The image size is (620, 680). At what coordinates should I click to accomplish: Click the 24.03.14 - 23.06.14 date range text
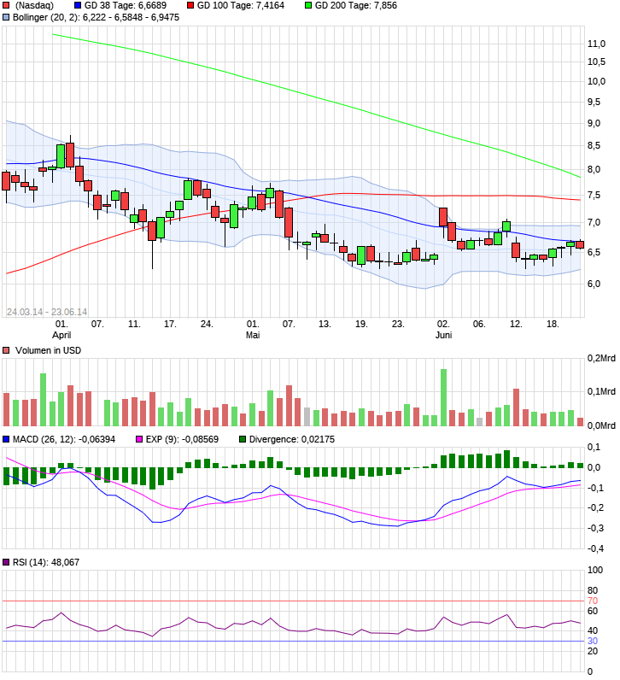(47, 312)
